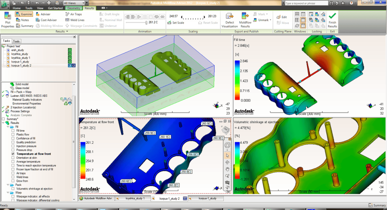Select the Examine tool
The image size is (387, 210).
[24, 14]
